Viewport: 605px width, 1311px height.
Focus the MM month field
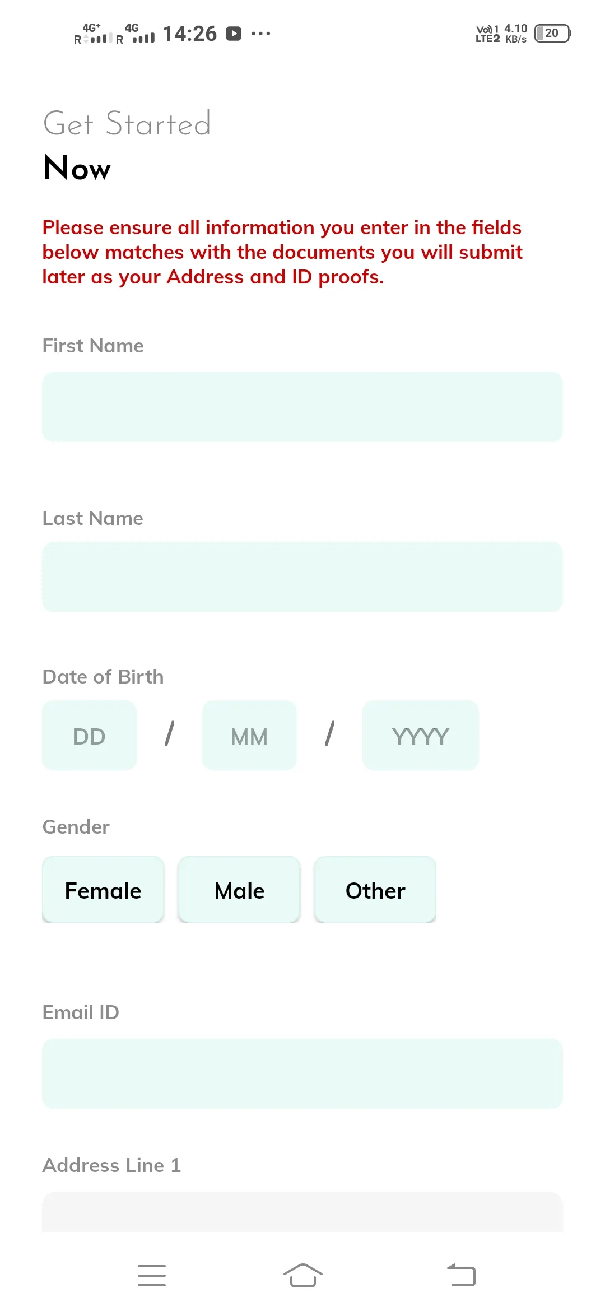point(249,736)
